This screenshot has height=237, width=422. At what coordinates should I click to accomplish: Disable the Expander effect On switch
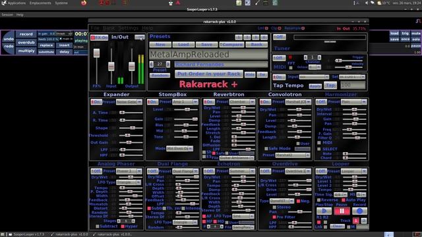(x=96, y=102)
